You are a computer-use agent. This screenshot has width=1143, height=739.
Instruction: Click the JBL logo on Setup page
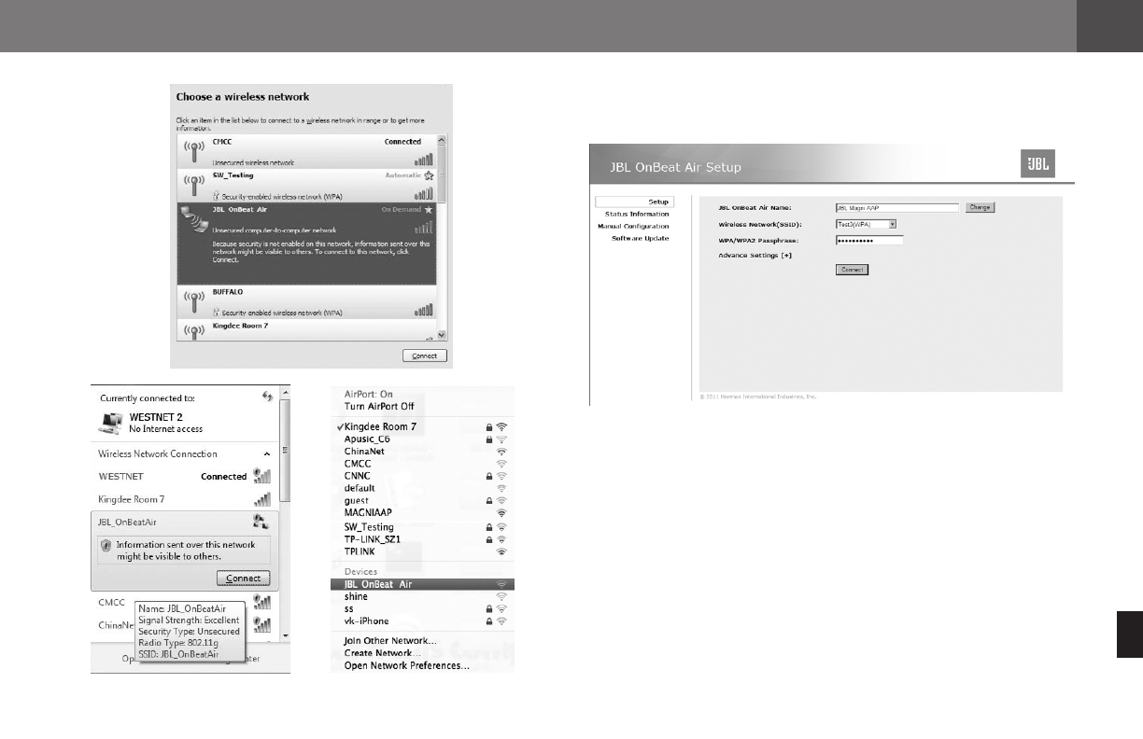1038,164
